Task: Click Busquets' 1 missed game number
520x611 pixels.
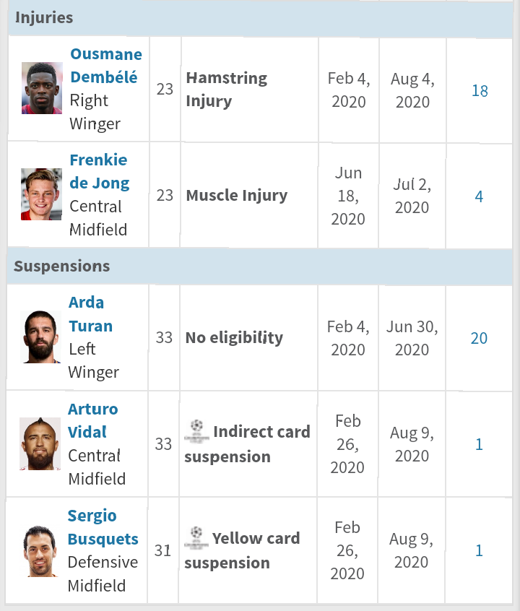Action: (x=479, y=551)
